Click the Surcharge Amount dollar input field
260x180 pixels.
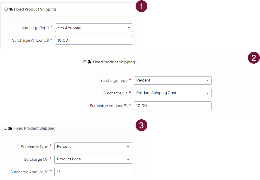[x=94, y=40]
